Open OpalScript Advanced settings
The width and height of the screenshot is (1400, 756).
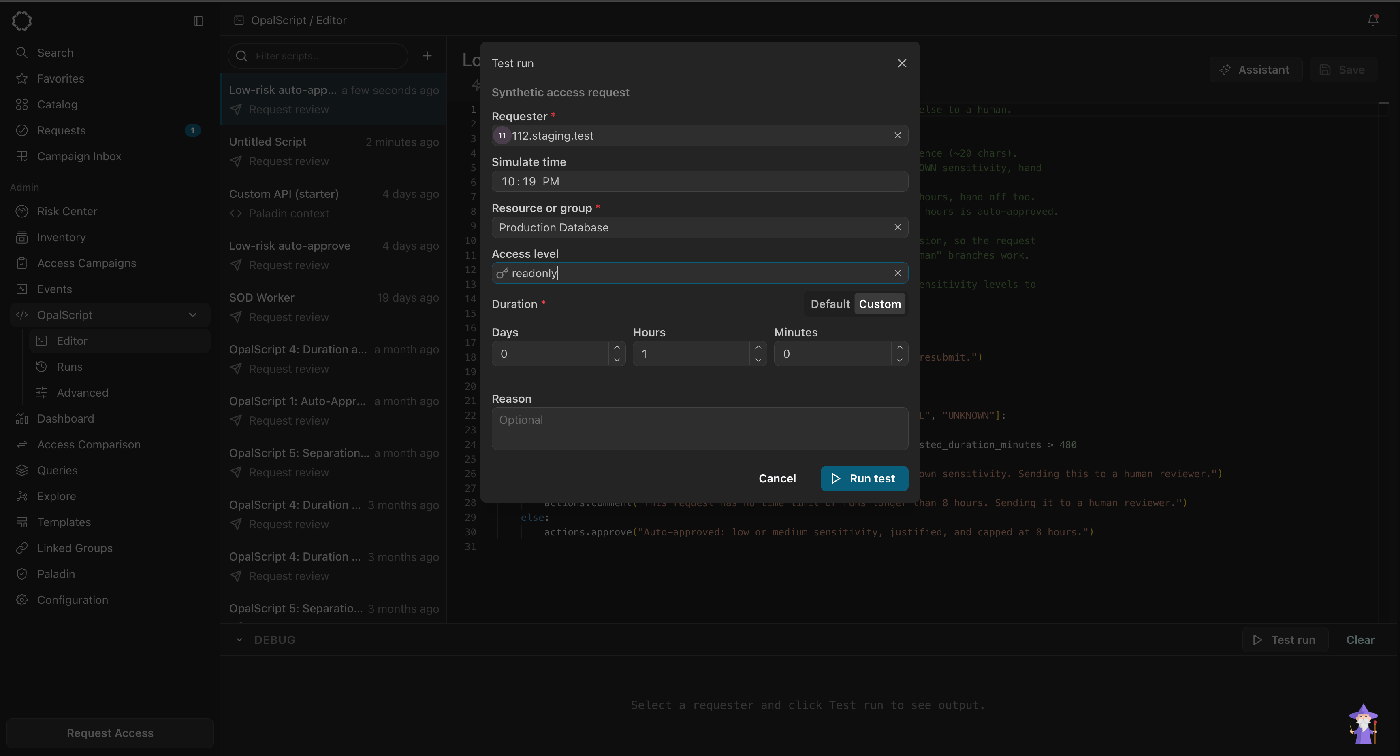120,393
